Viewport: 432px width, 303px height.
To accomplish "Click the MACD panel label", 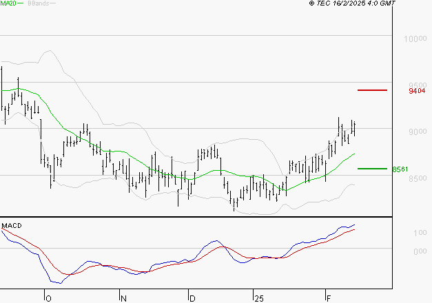I will 12,226.
